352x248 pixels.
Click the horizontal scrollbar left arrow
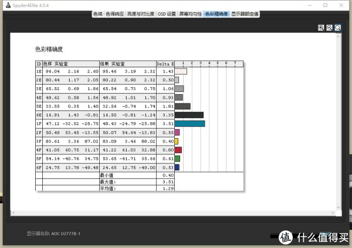[x=13, y=213]
